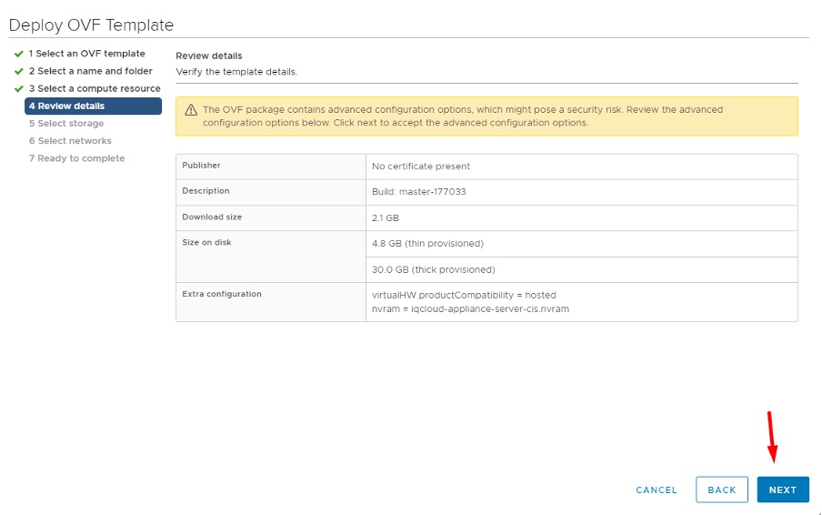The image size is (822, 515).
Task: Click the '2.1 GB' download size value
Action: pyautogui.click(x=386, y=217)
